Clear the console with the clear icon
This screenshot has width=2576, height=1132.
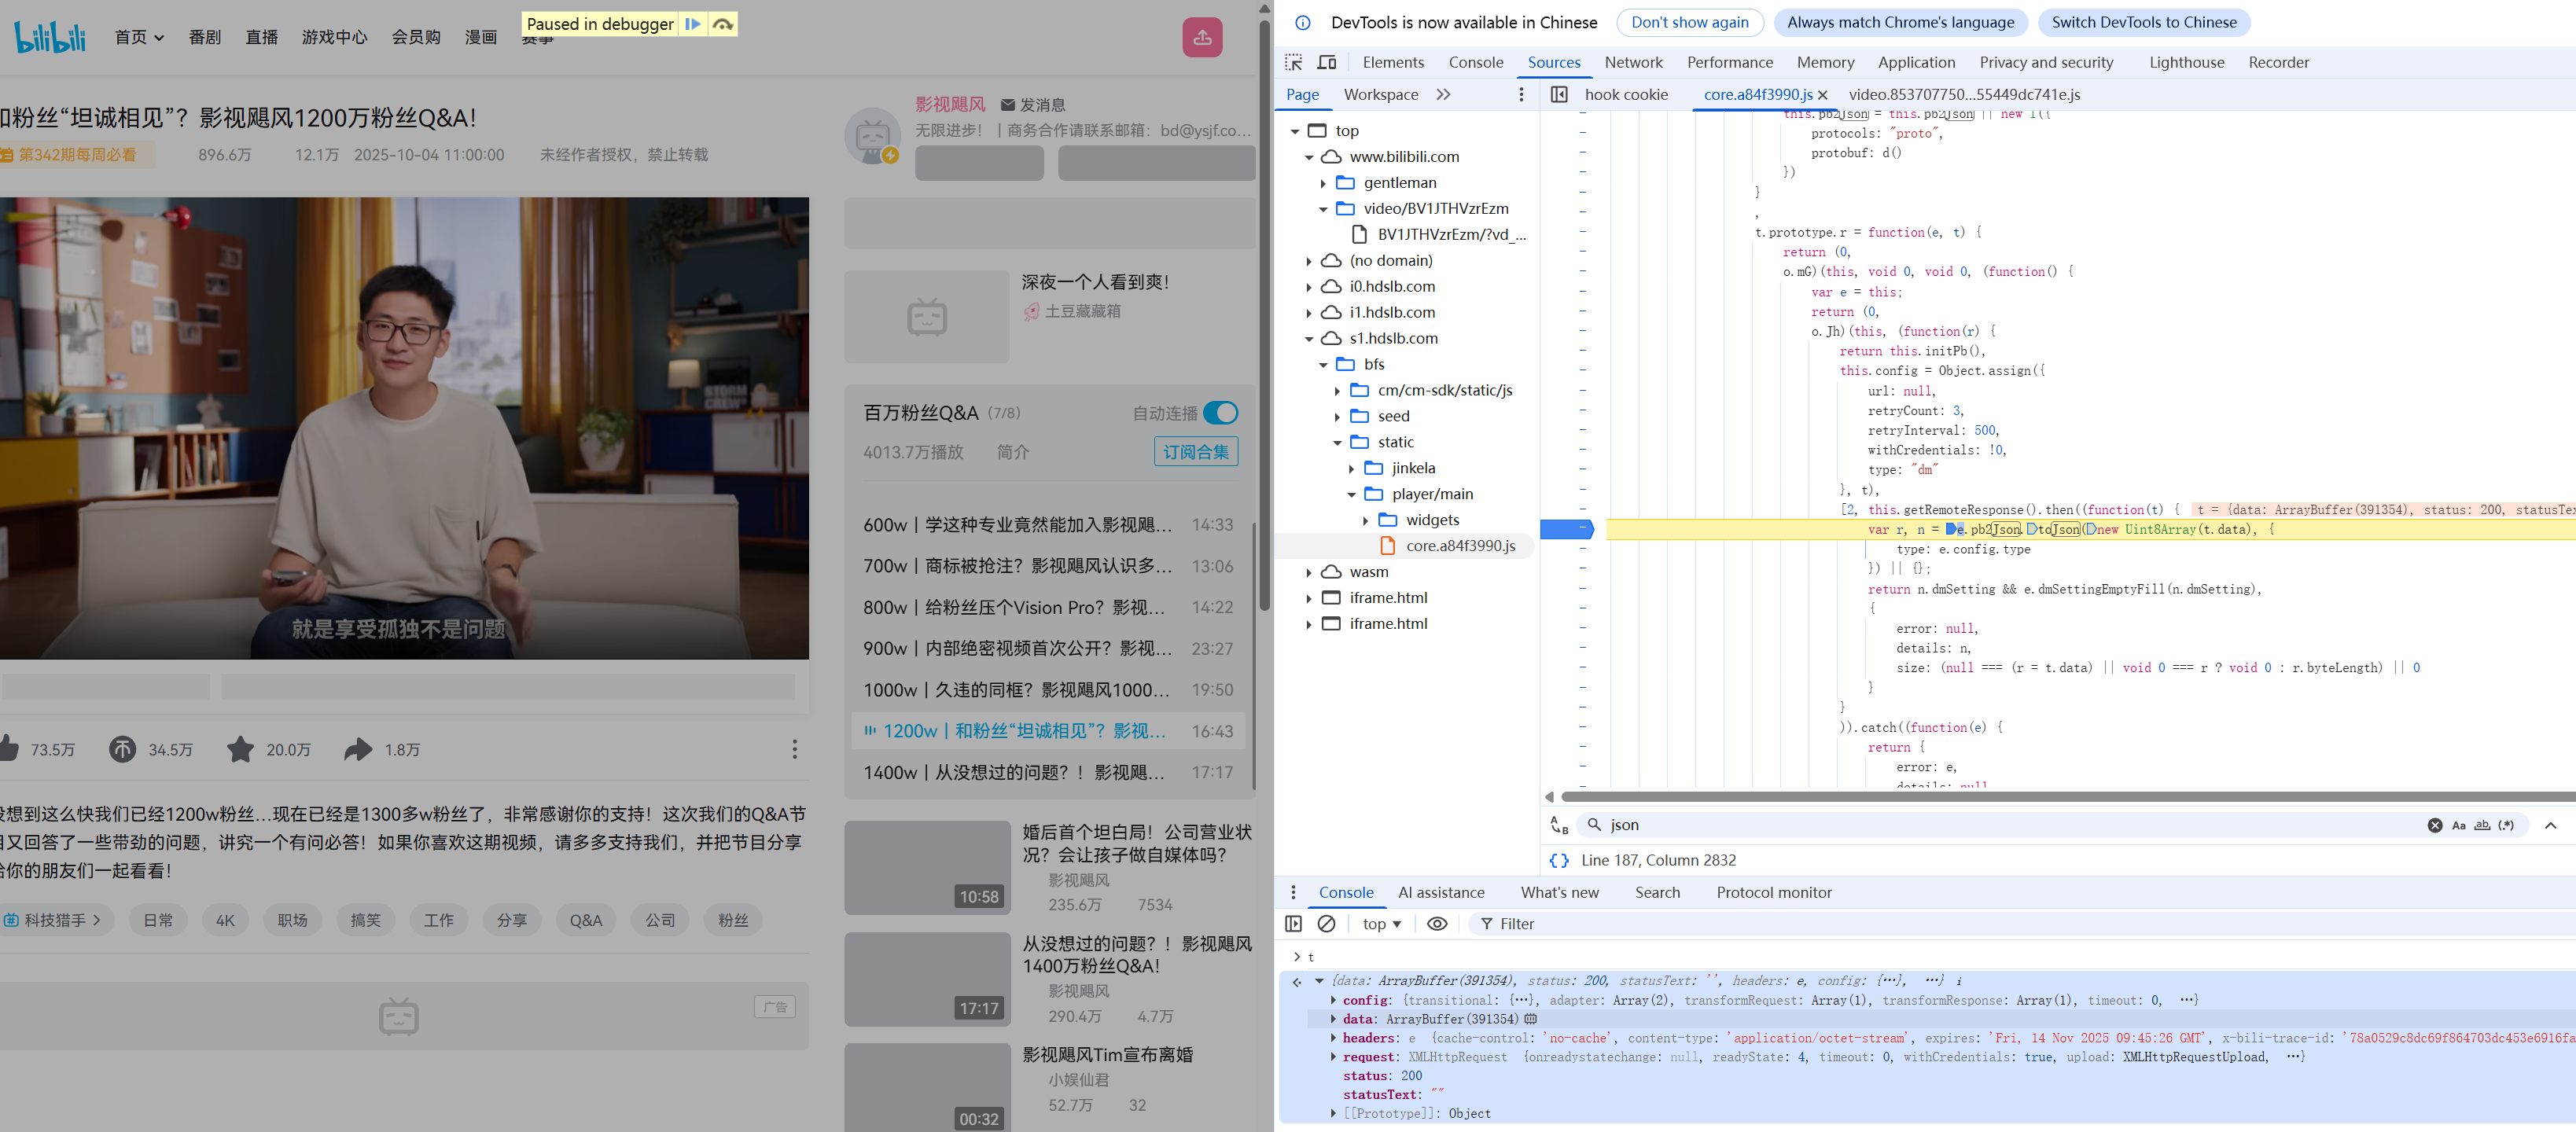pyautogui.click(x=1326, y=924)
